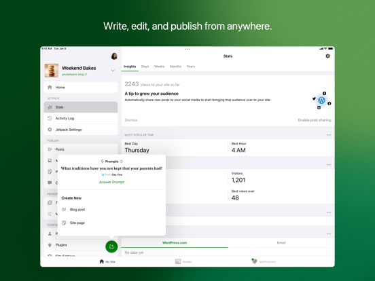
Task: Click the green create floating button
Action: click(111, 246)
